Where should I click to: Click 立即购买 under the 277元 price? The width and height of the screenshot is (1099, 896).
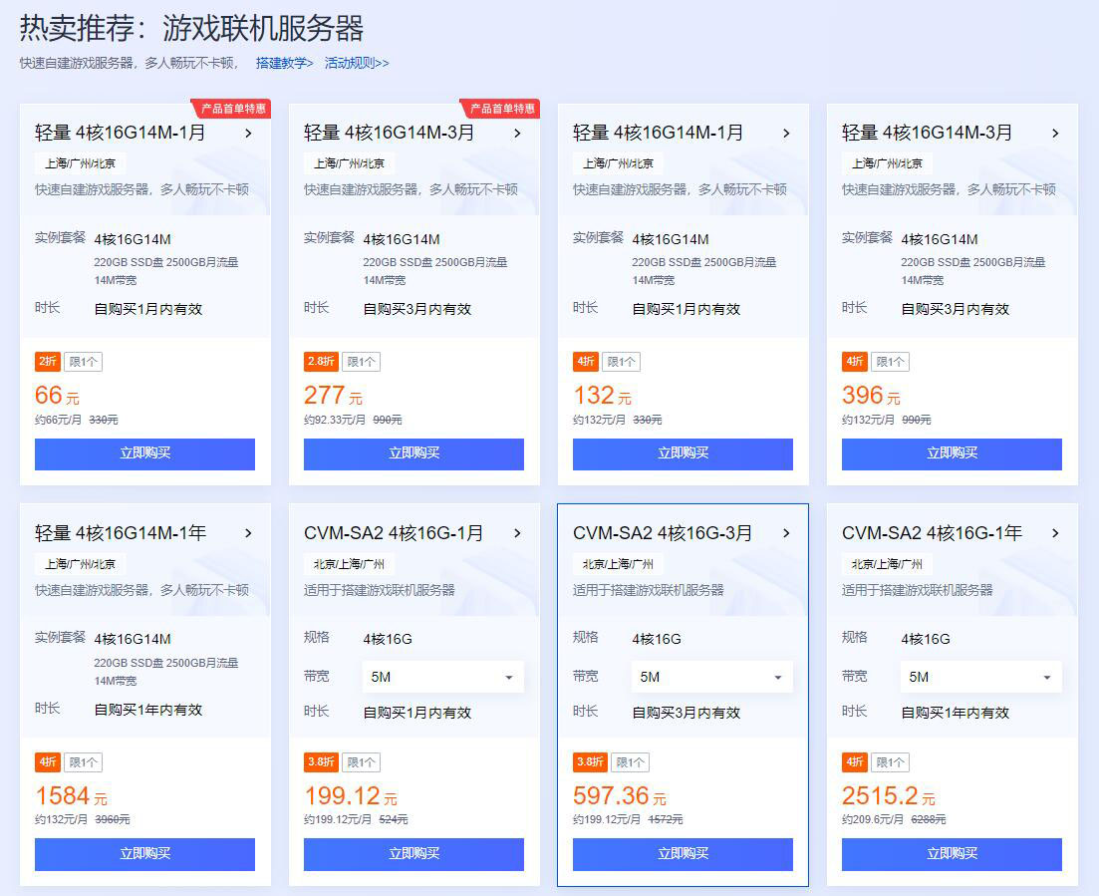pyautogui.click(x=414, y=453)
